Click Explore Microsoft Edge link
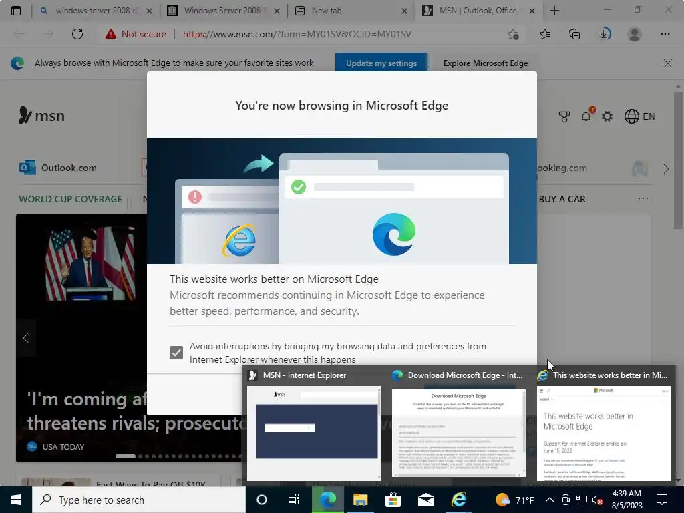 486,63
